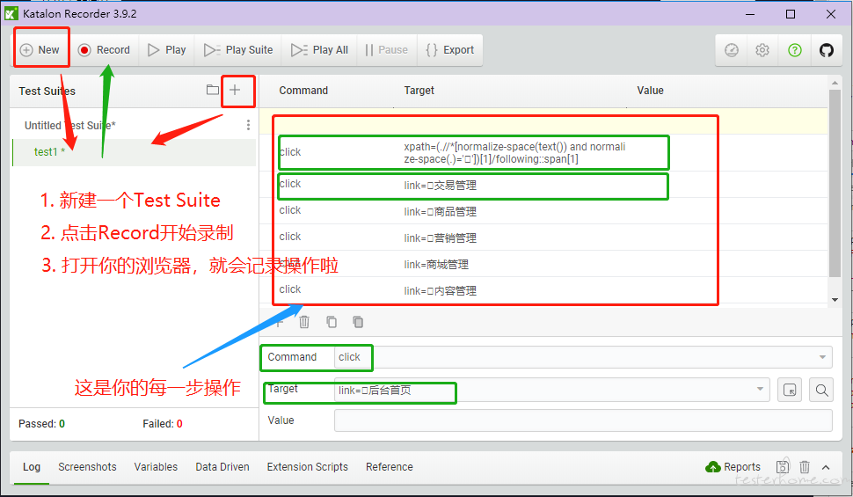Open the speed gauge icon
853x497 pixels.
[x=732, y=51]
